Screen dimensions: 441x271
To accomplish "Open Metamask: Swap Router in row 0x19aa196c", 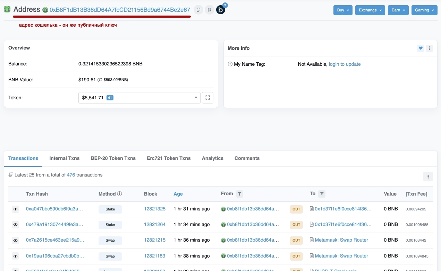I will pos(341,256).
